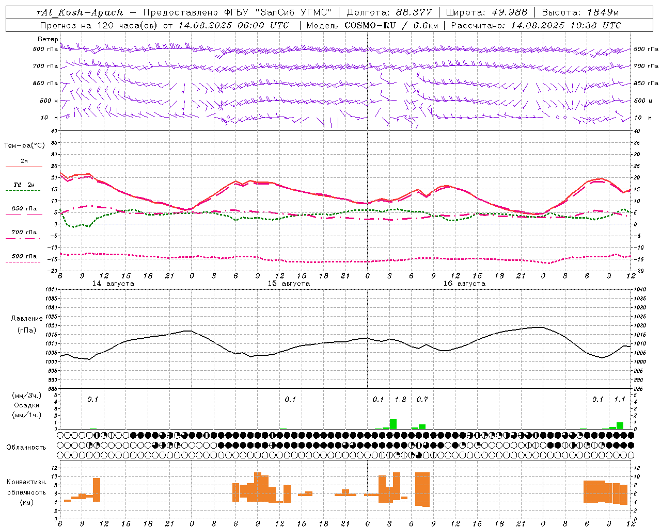Click the Рассчитано: 14.08.2025 10:38 UTC text
This screenshot has width=661, height=528.
pos(536,25)
